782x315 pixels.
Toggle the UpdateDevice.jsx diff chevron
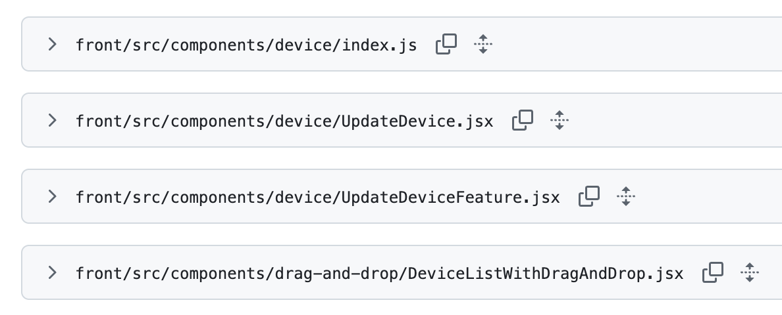pyautogui.click(x=53, y=121)
